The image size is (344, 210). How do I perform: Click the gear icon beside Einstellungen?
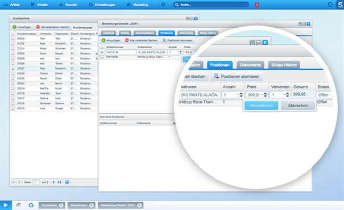pyautogui.click(x=90, y=5)
